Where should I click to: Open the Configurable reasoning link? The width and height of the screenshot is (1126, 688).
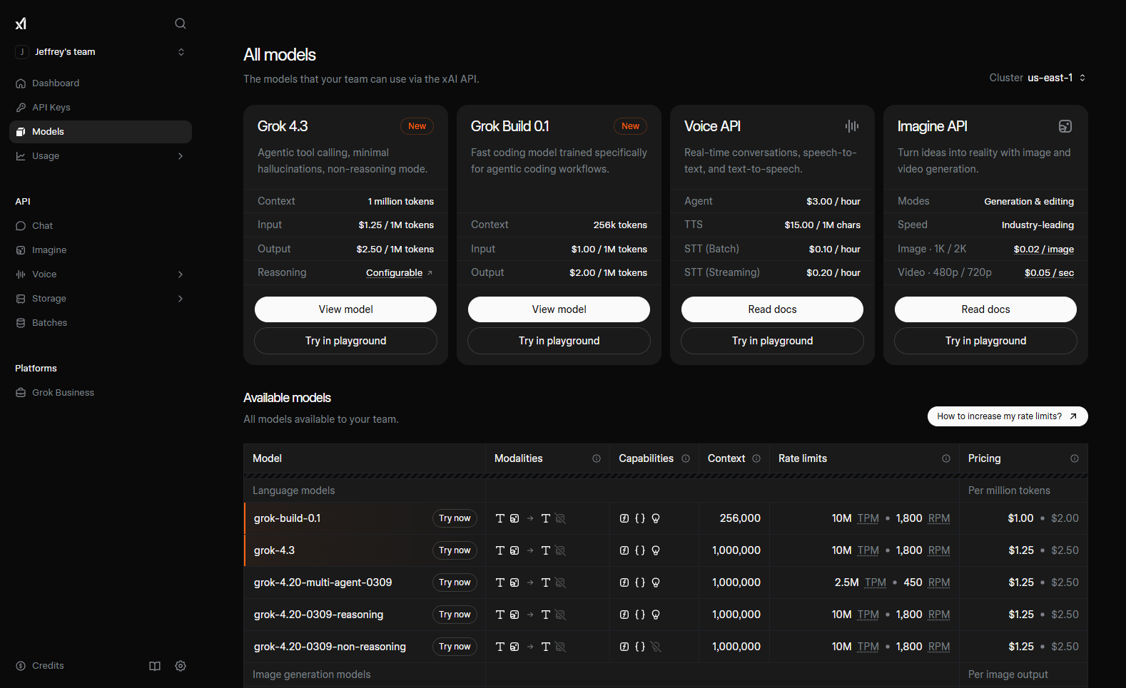[x=400, y=273]
